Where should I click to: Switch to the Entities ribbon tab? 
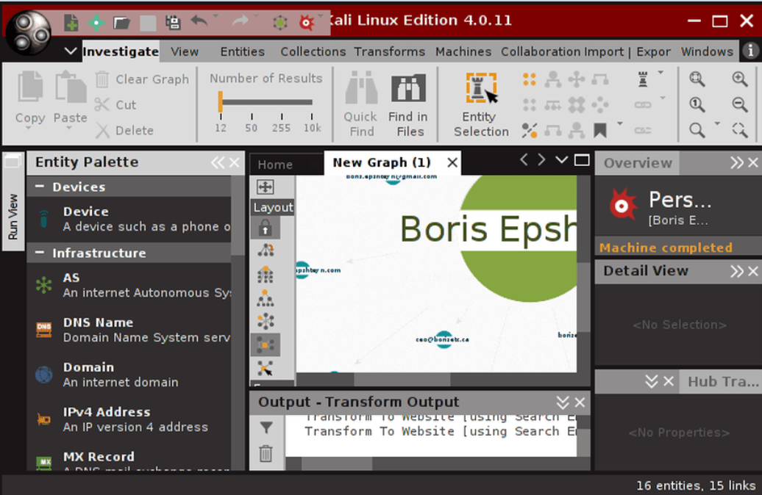[x=242, y=51]
